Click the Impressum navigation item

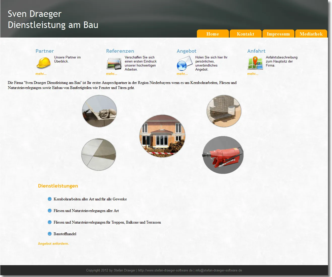tap(278, 34)
